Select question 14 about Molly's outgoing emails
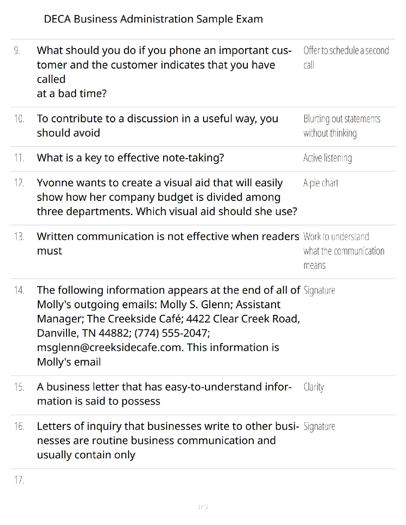Viewport: 406px width, 525px height. click(x=169, y=326)
